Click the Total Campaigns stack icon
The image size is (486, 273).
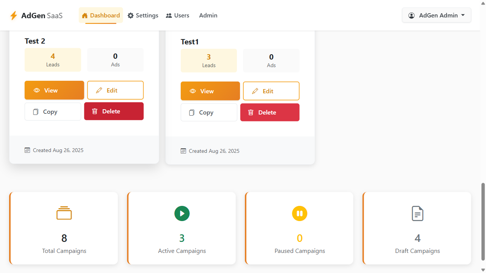(64, 213)
